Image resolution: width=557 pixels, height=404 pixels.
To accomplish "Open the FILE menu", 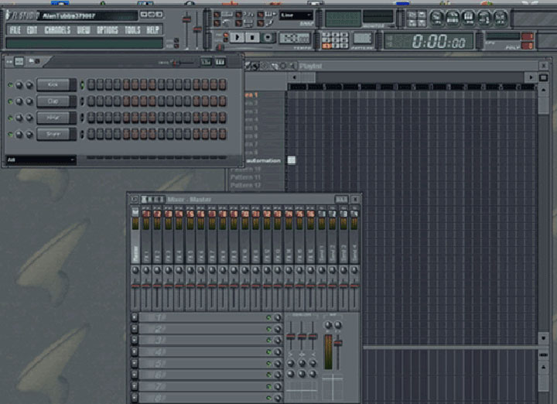I will coord(15,30).
